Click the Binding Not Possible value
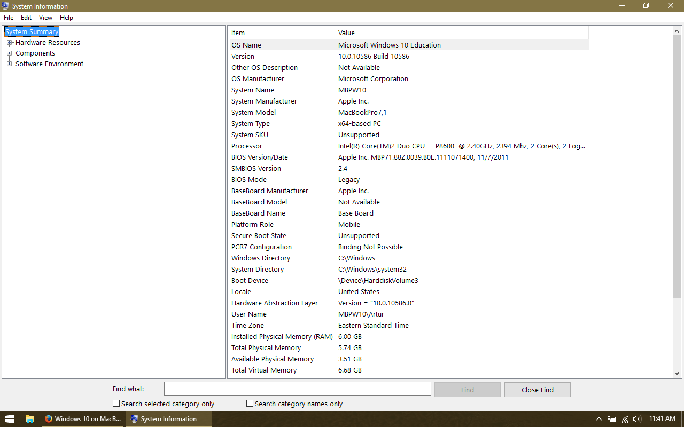The image size is (684, 427). tap(370, 247)
